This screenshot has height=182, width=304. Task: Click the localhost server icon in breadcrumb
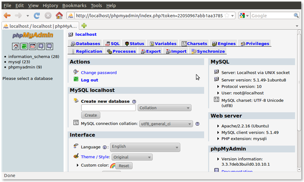[71, 34]
